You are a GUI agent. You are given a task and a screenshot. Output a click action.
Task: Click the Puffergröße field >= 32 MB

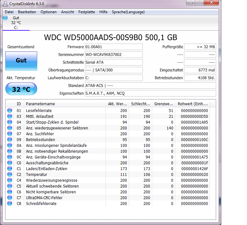200,47
